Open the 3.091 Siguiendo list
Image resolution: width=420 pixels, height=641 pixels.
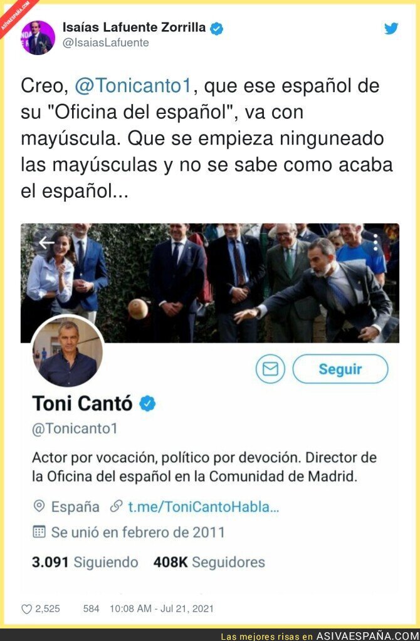pos(85,562)
